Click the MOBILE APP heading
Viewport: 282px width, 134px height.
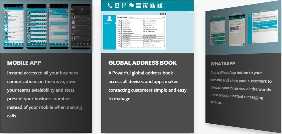click(x=24, y=63)
